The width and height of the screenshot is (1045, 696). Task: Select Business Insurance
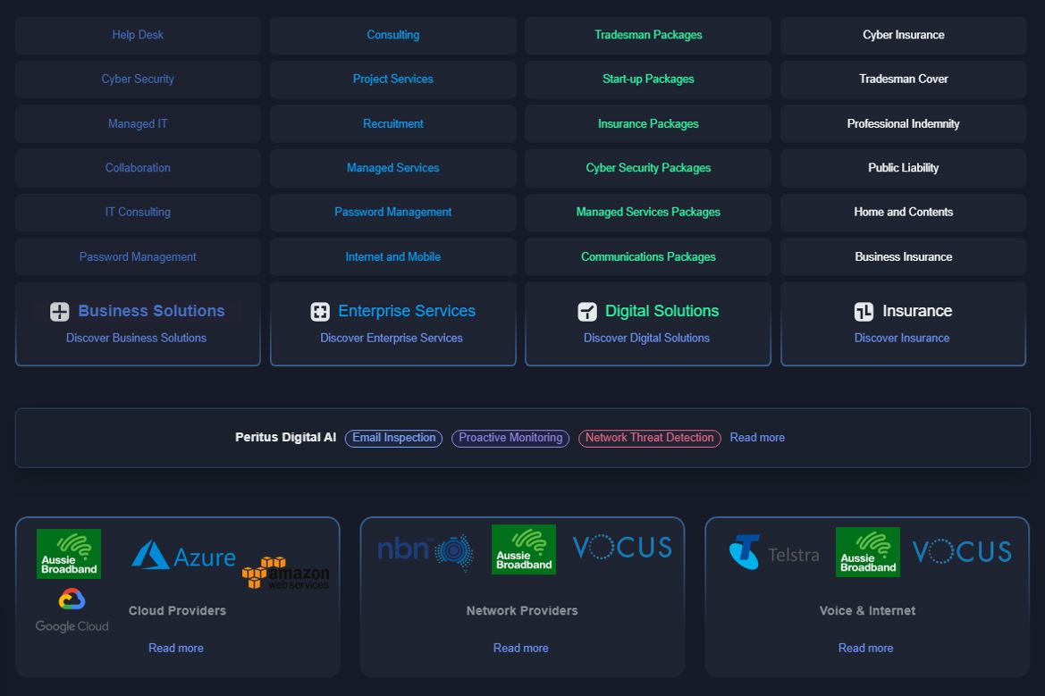tap(904, 256)
